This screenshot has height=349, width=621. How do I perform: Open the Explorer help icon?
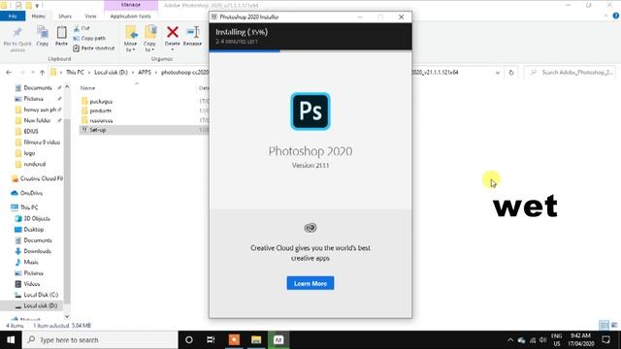tap(616, 16)
